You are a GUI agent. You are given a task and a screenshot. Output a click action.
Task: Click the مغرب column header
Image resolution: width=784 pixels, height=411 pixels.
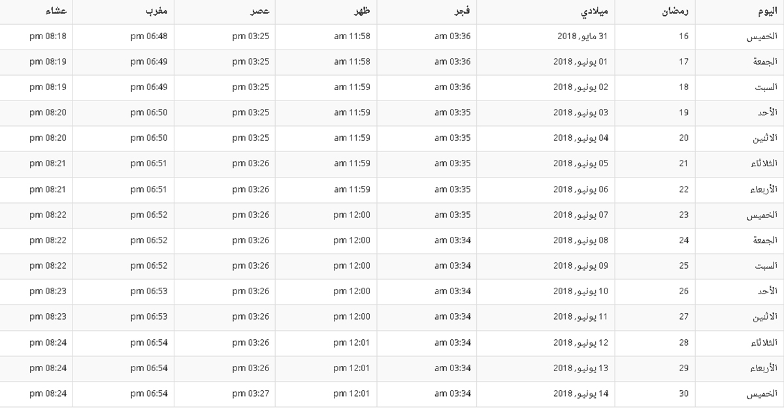point(123,12)
